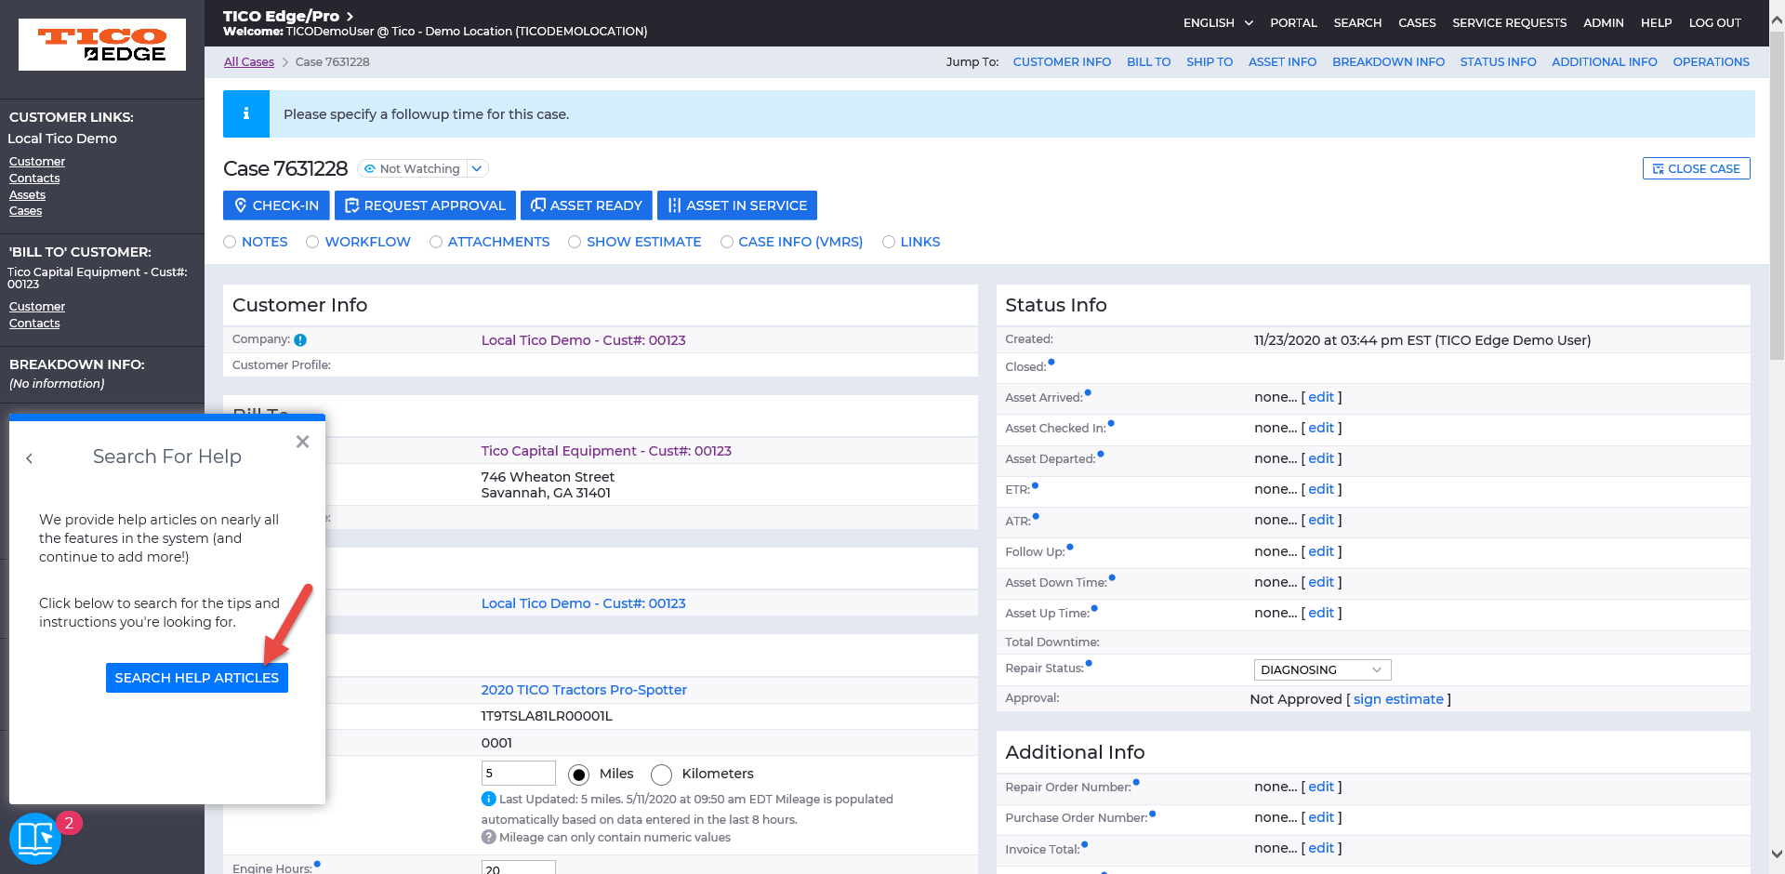Select the Miles radio button
1785x874 pixels.
click(x=578, y=775)
